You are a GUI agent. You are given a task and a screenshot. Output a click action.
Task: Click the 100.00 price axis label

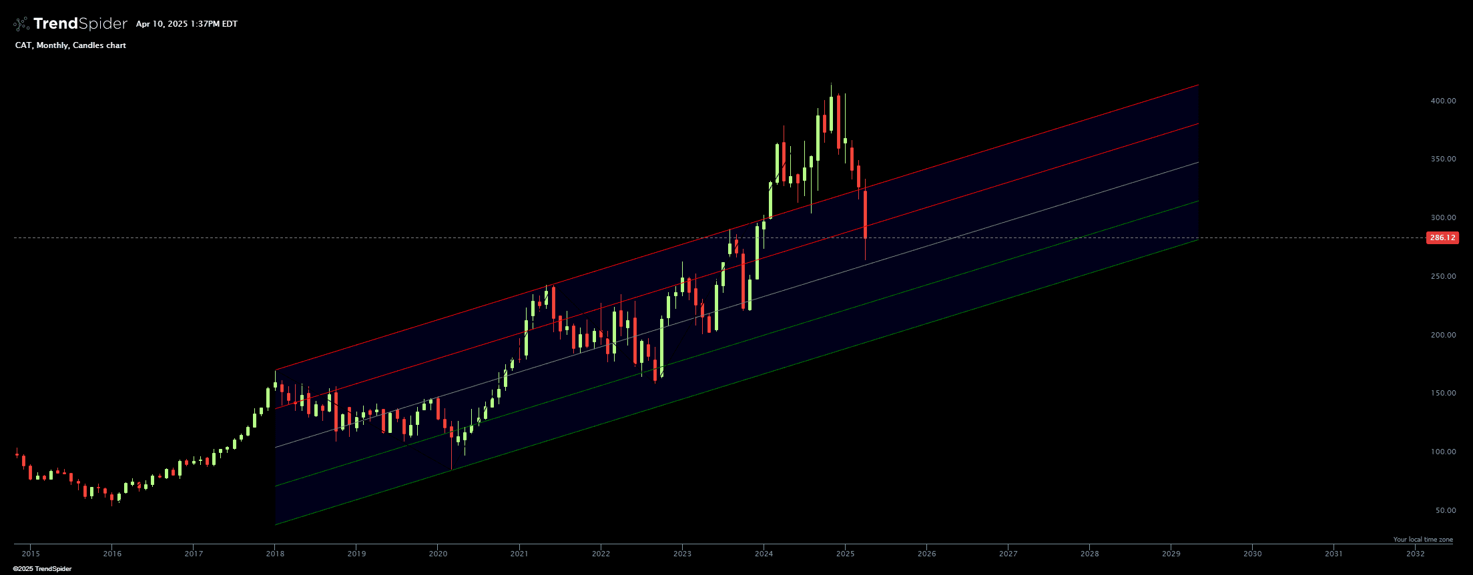pos(1443,452)
